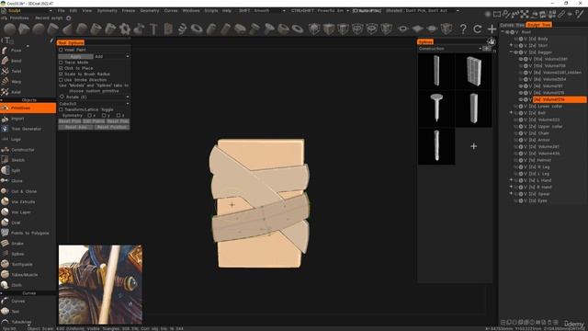
Task: Expand the Spear tree node
Action: (x=511, y=194)
